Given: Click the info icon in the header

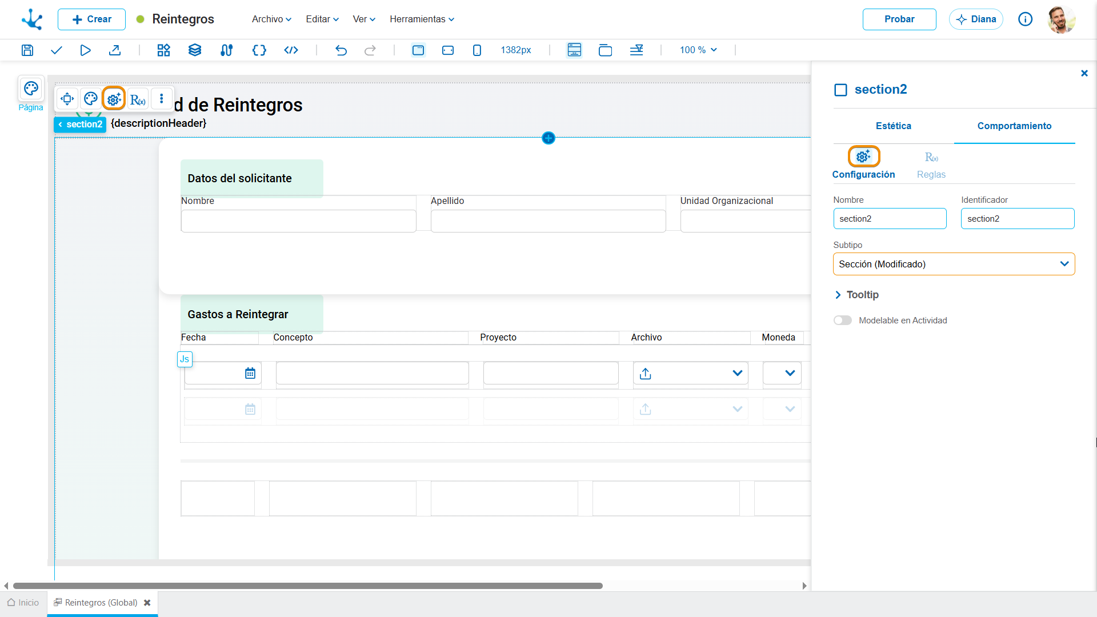Looking at the screenshot, I should 1026,19.
